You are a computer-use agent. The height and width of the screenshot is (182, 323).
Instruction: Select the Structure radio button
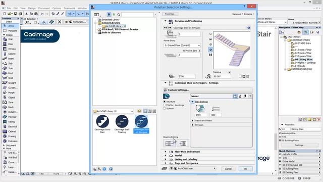[x=165, y=102]
